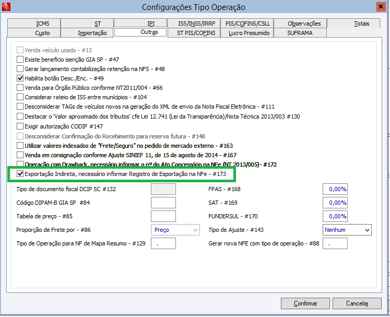Switch to the ST tab
Viewport: 390px width, 317px height.
point(87,24)
